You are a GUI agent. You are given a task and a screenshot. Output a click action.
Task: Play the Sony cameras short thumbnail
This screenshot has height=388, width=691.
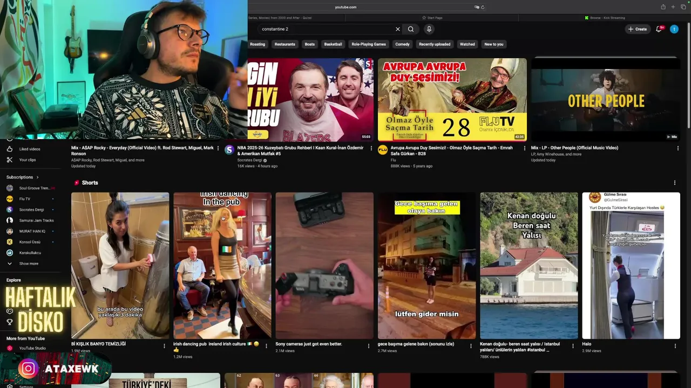pyautogui.click(x=324, y=266)
